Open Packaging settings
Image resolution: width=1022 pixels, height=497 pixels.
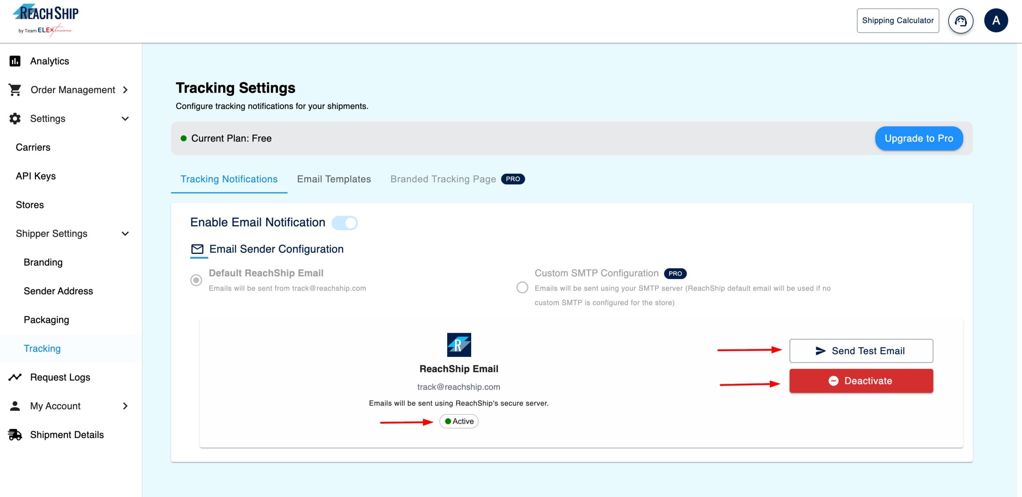click(46, 320)
